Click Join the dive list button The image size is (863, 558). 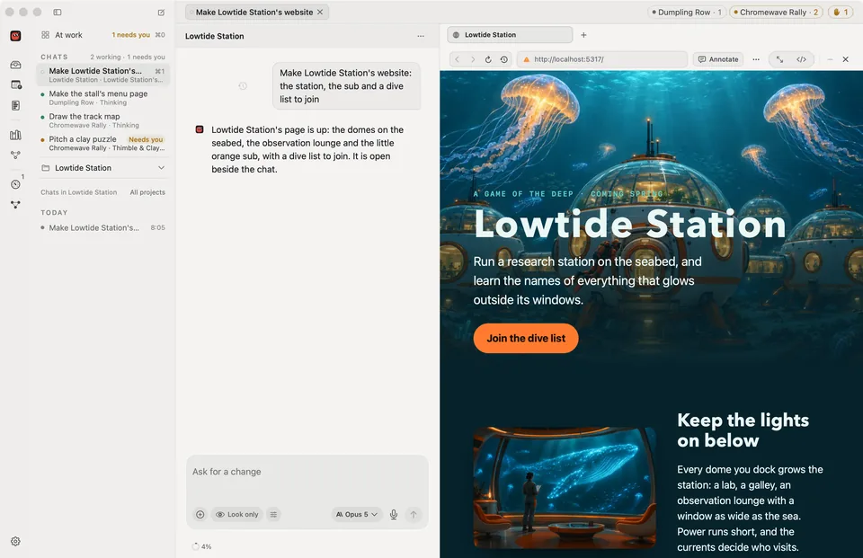pos(526,339)
